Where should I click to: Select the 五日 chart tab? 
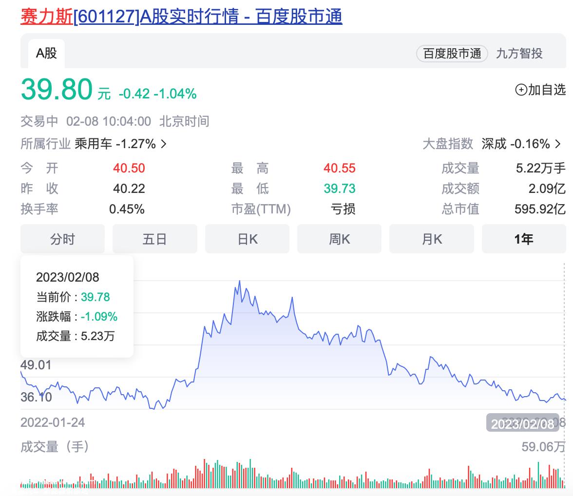click(x=154, y=239)
